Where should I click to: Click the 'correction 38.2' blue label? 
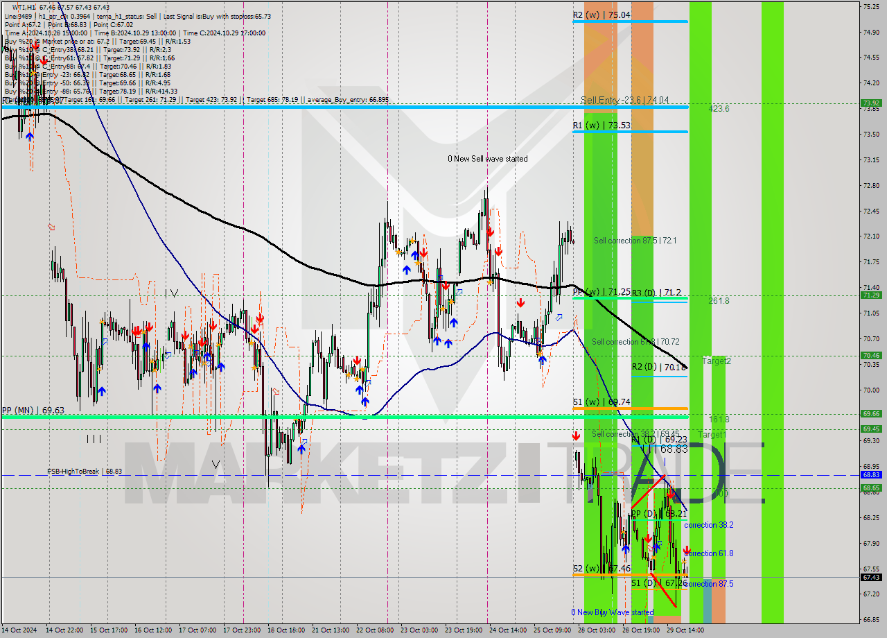708,525
